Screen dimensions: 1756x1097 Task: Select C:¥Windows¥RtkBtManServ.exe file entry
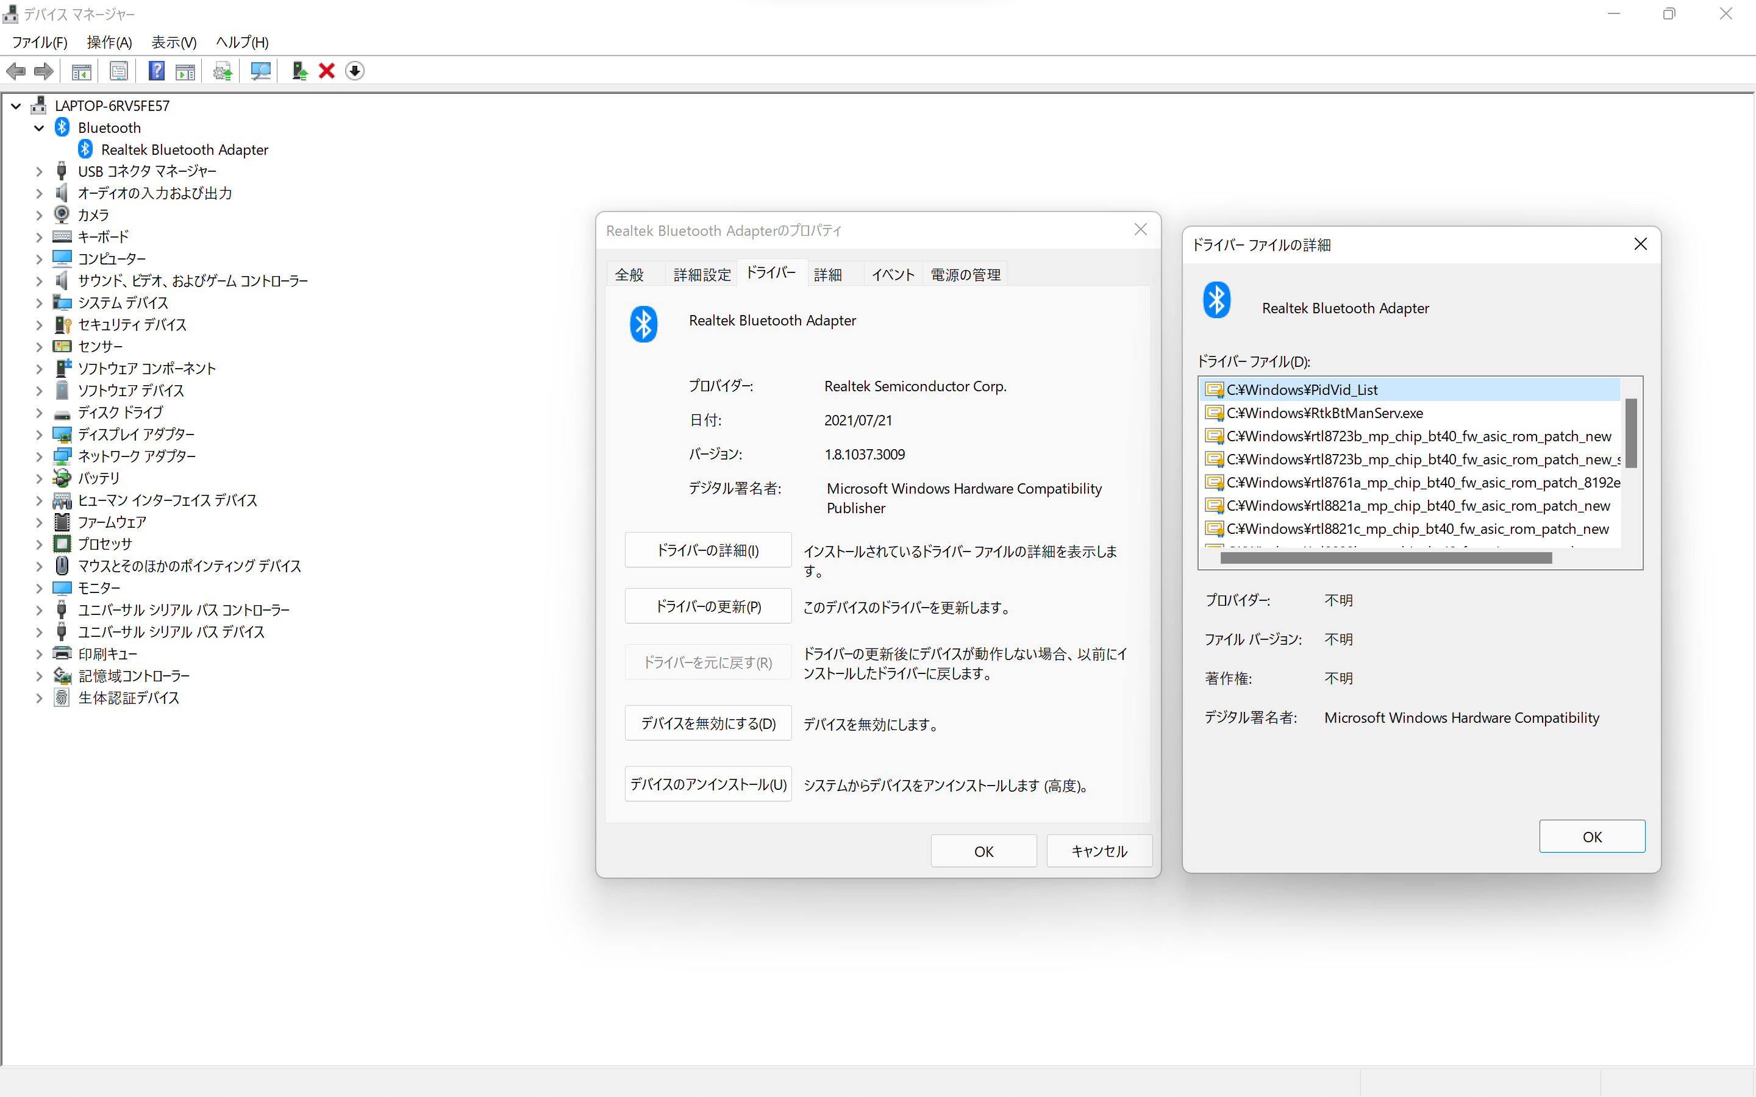(1411, 413)
